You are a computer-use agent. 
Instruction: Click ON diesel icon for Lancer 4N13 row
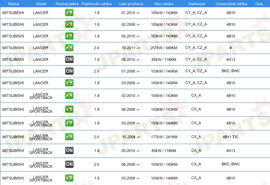69,59
